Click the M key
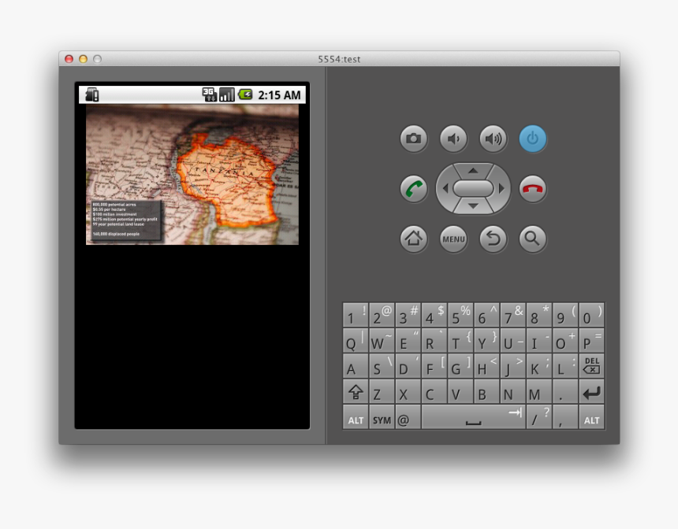The width and height of the screenshot is (678, 529). [x=539, y=391]
